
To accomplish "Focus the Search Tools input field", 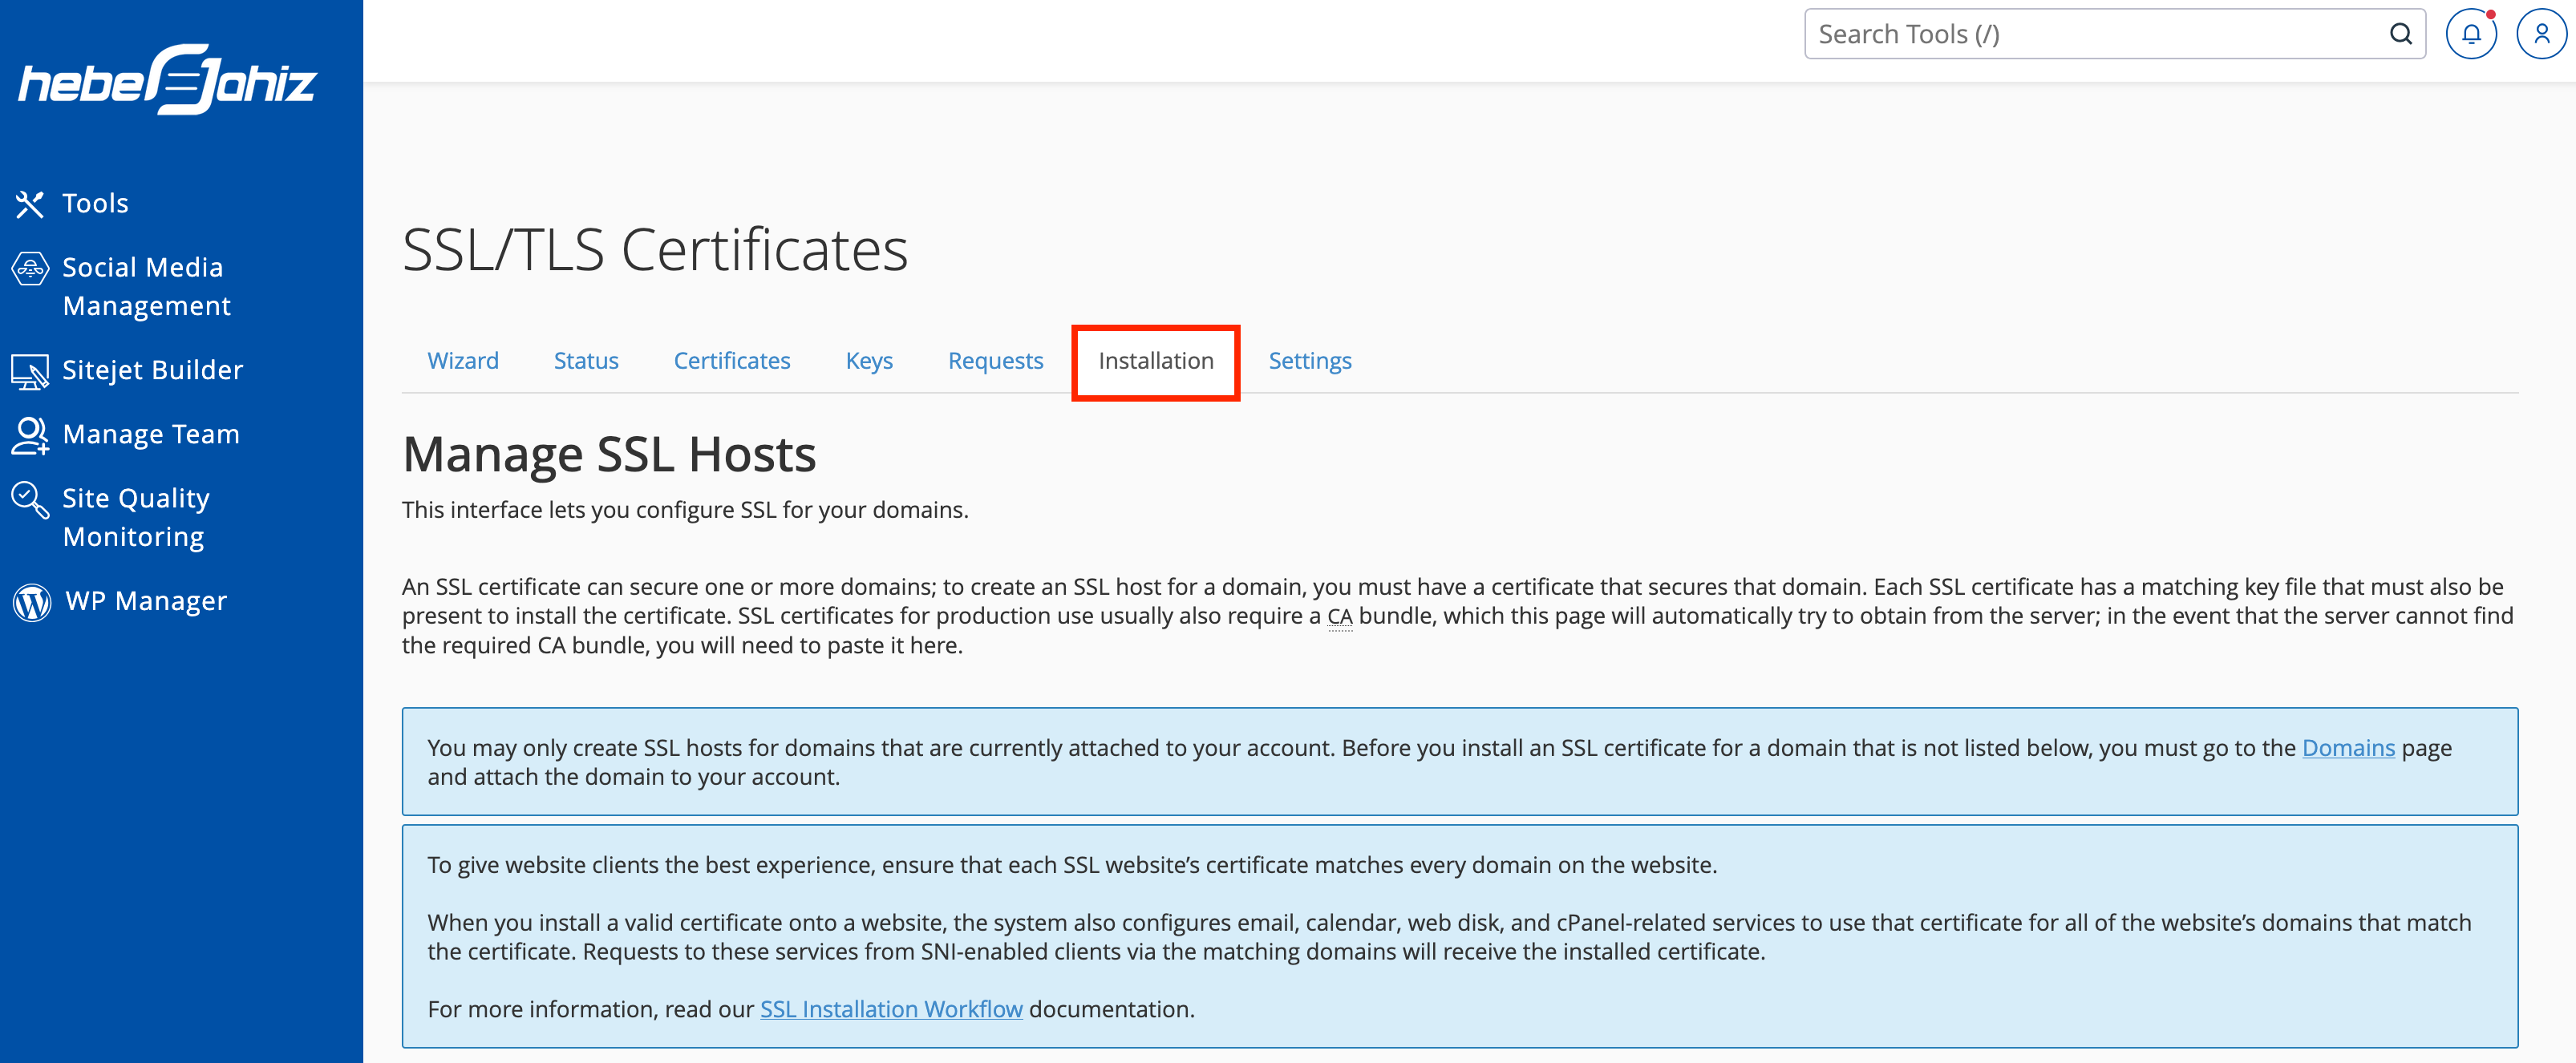I will (2098, 35).
